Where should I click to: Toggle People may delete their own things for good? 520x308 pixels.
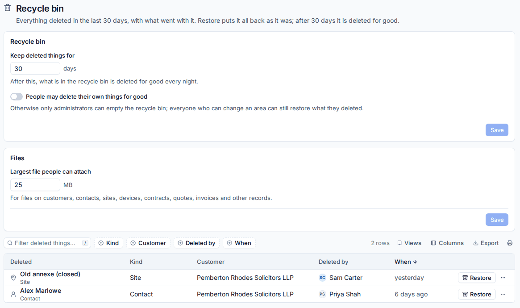pyautogui.click(x=16, y=96)
